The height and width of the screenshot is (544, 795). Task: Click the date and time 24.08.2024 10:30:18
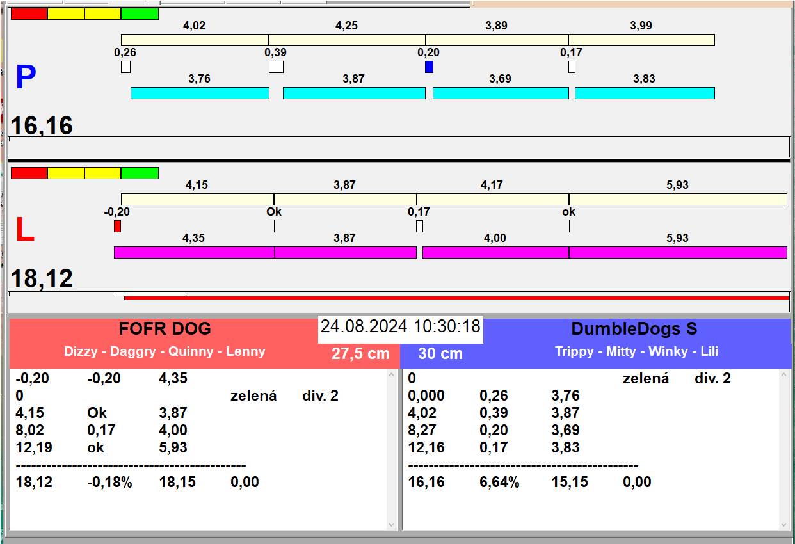401,326
